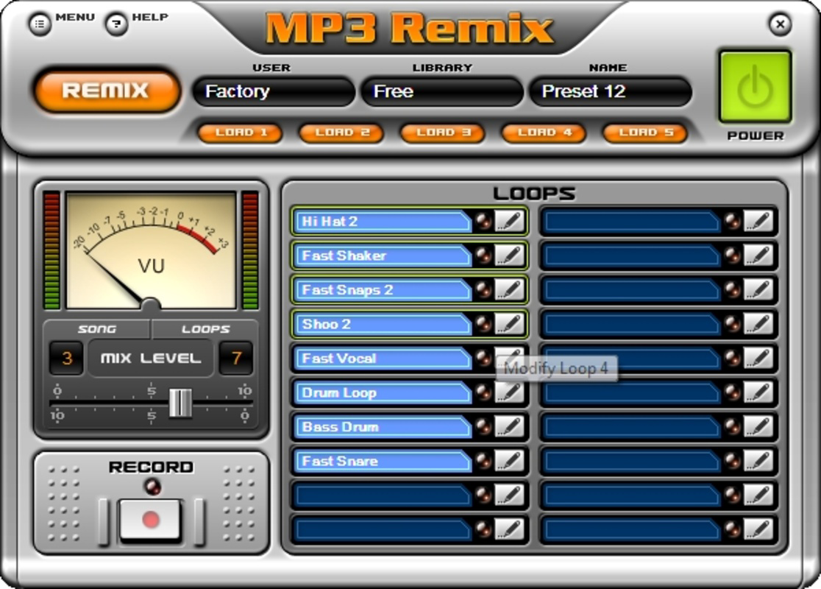821x589 pixels.
Task: Toggle the LED next to Fast Vocal
Action: click(x=483, y=359)
